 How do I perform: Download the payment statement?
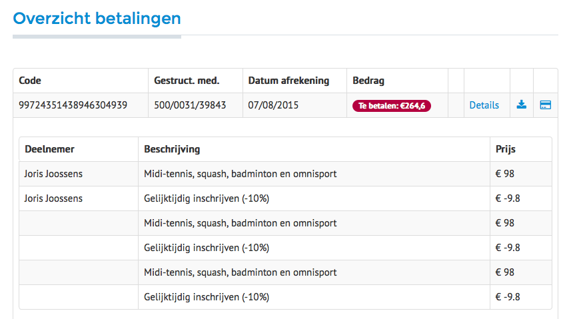(x=522, y=105)
